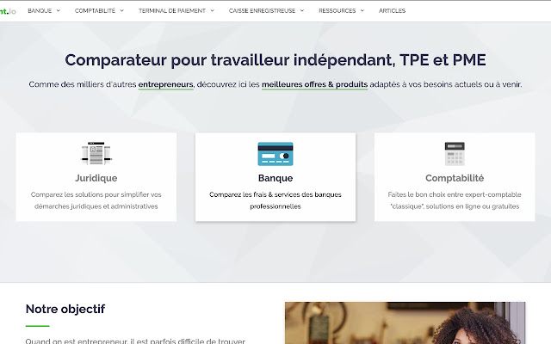Click the main Comparateur headline
Viewport: 551px width, 344px height.
click(275, 60)
